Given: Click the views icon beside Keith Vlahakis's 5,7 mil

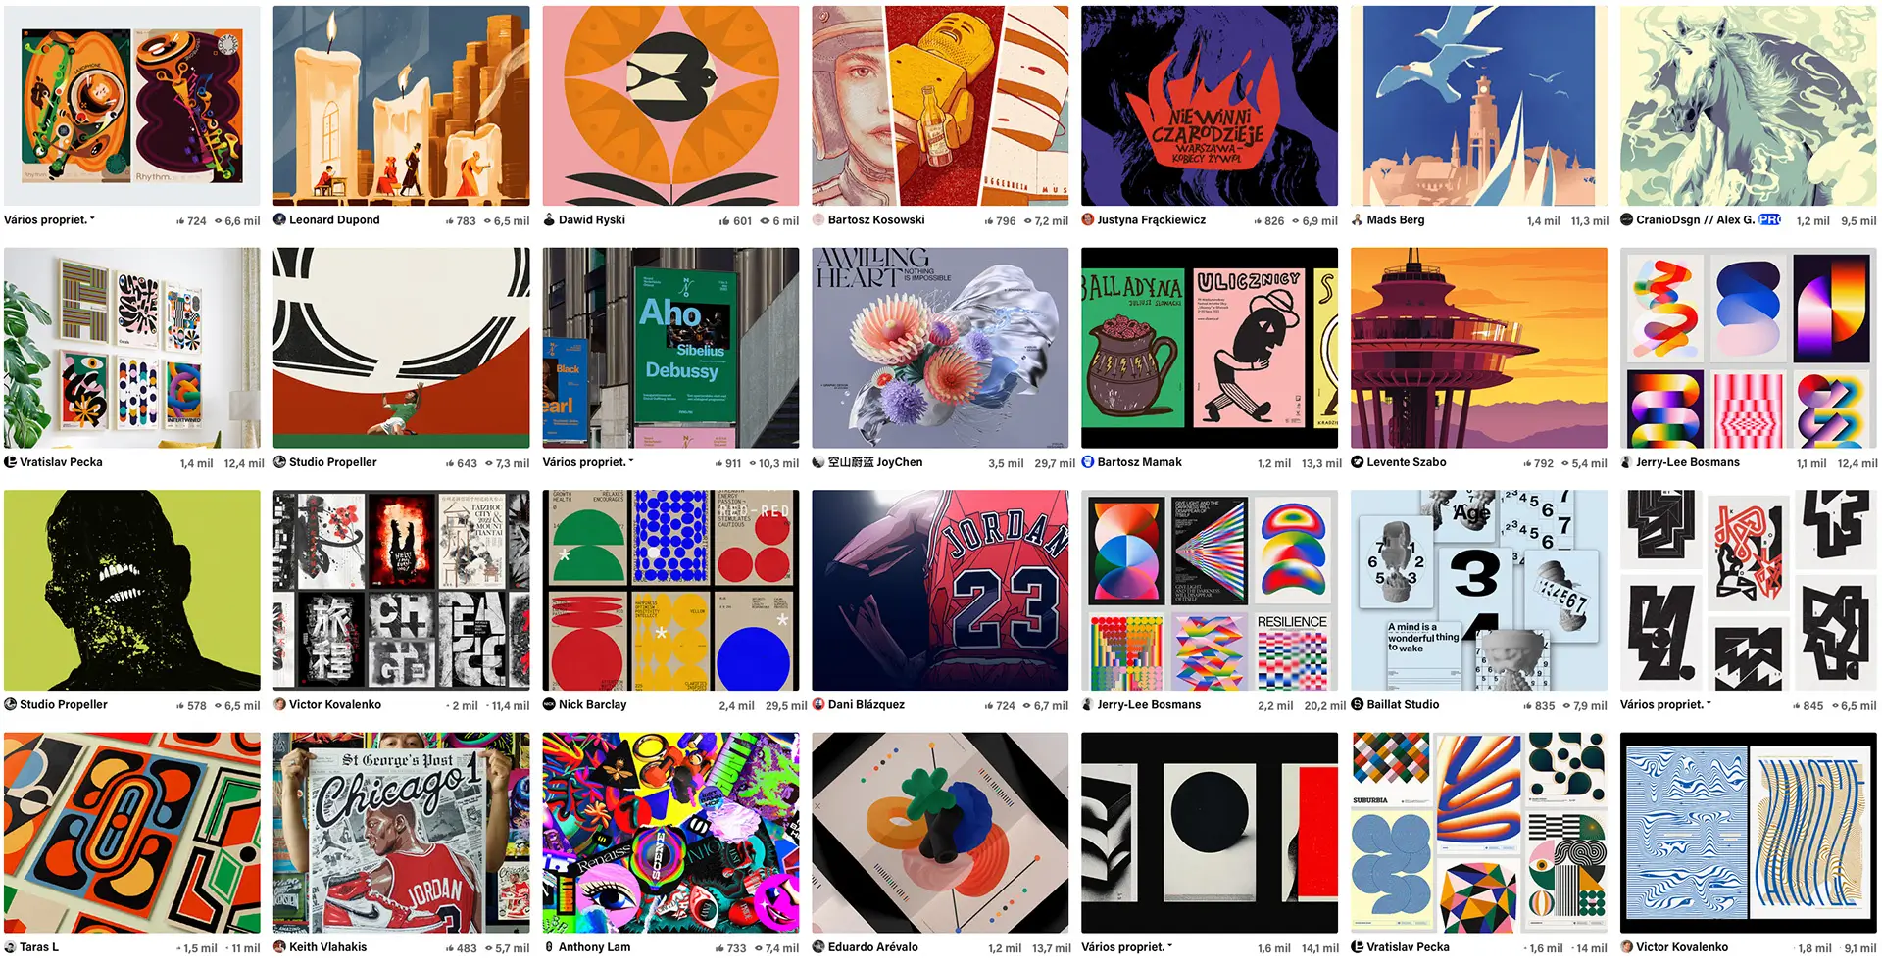Looking at the screenshot, I should coord(489,948).
